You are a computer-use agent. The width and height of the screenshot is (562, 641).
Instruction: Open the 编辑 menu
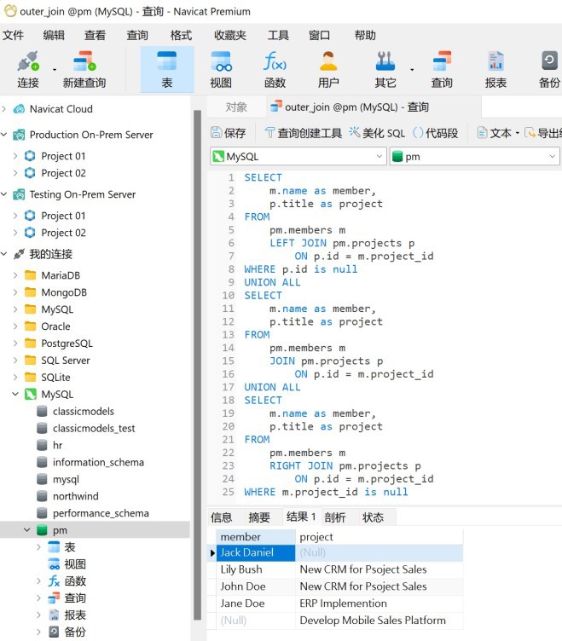click(x=54, y=36)
